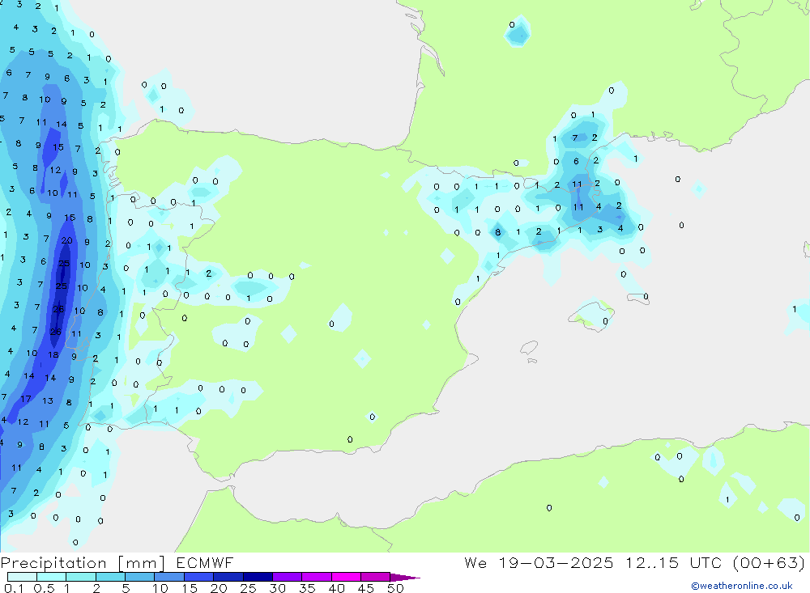This screenshot has height=593, width=810.
Task: Click the 'Precipitation [mm]' title text
Action: 83,563
